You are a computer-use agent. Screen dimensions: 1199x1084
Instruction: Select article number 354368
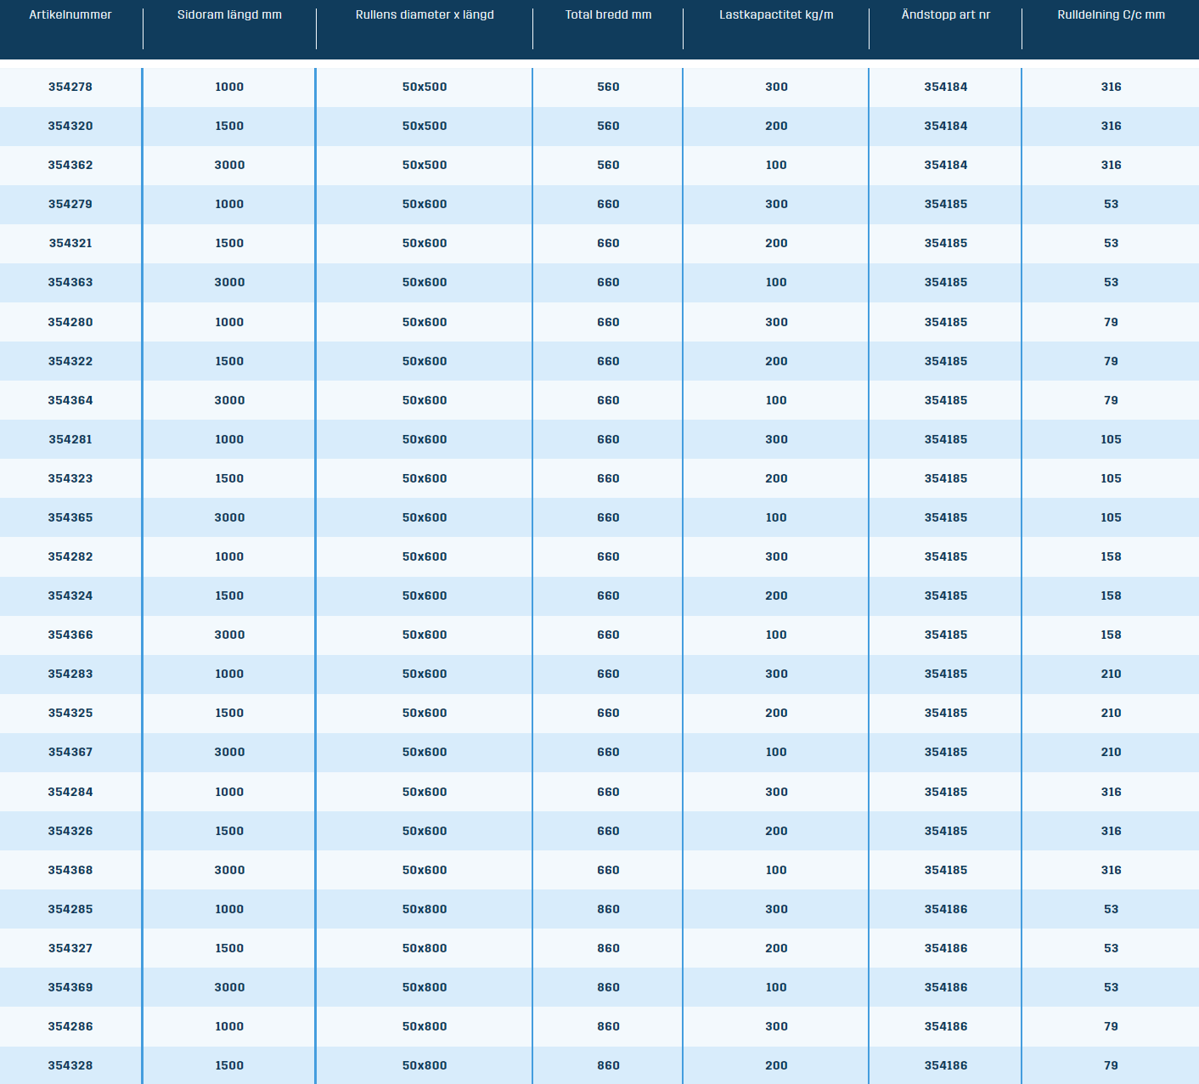pos(70,870)
